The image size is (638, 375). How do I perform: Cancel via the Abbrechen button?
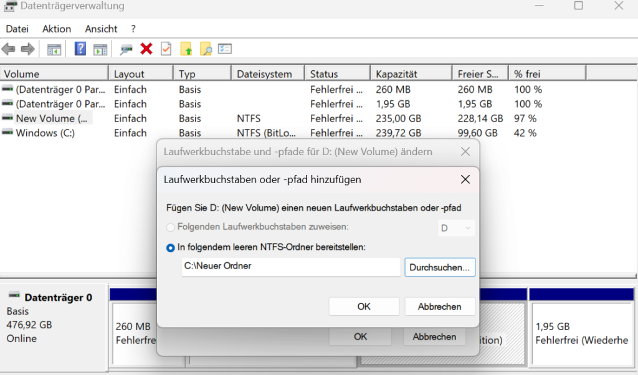click(x=440, y=306)
